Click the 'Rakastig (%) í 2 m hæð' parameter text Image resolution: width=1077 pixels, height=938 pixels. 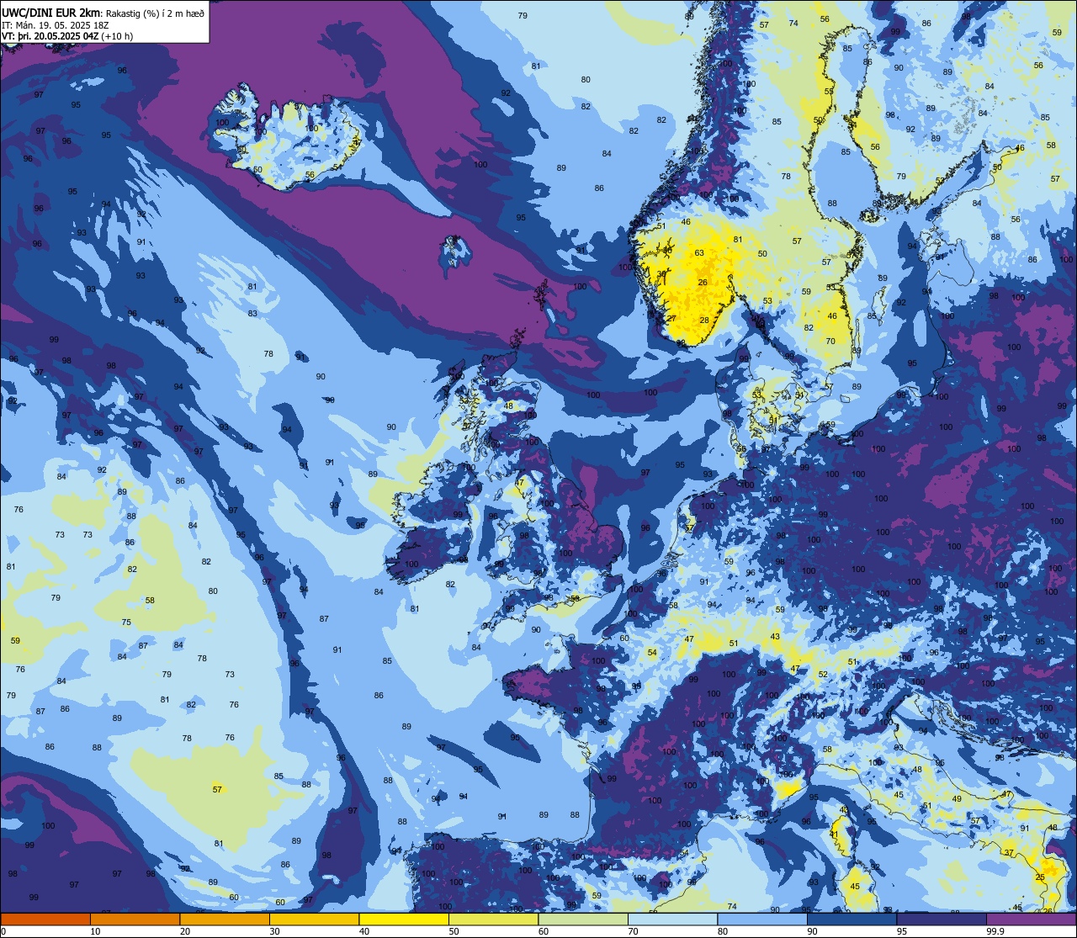click(155, 13)
